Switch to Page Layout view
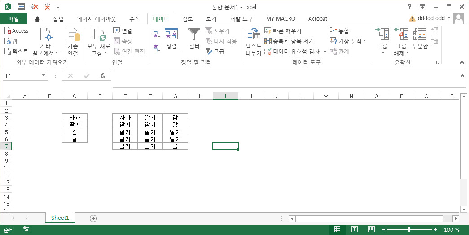 [x=355, y=230]
